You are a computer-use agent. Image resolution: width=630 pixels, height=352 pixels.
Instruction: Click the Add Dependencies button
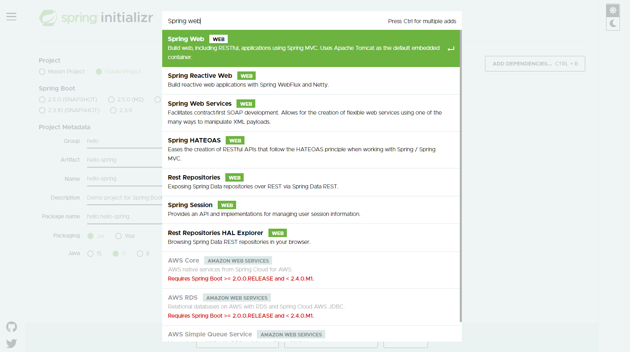click(535, 64)
